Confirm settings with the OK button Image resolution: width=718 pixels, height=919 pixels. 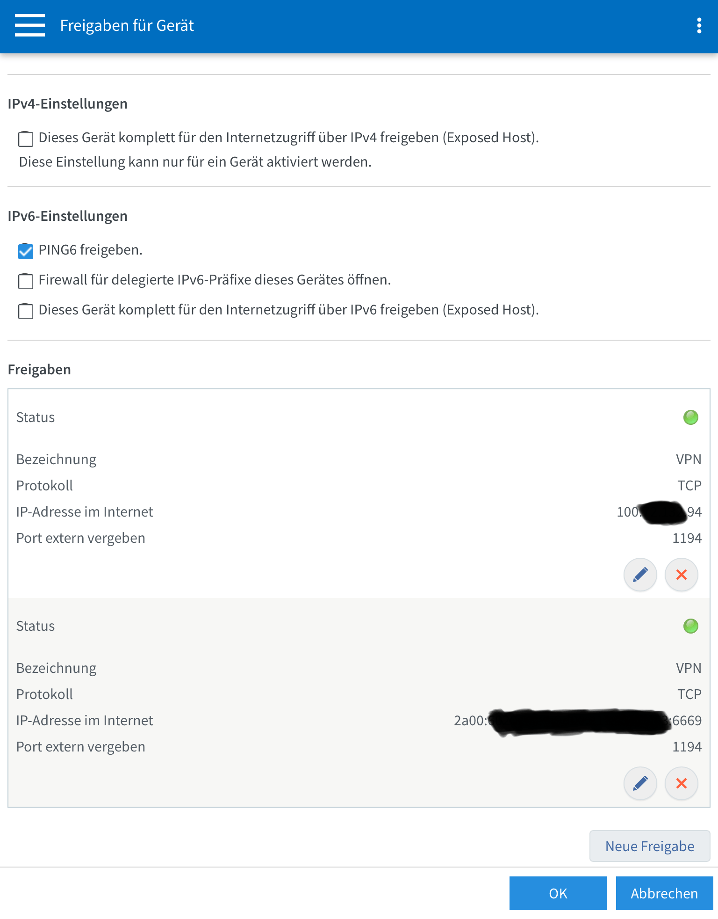point(558,893)
